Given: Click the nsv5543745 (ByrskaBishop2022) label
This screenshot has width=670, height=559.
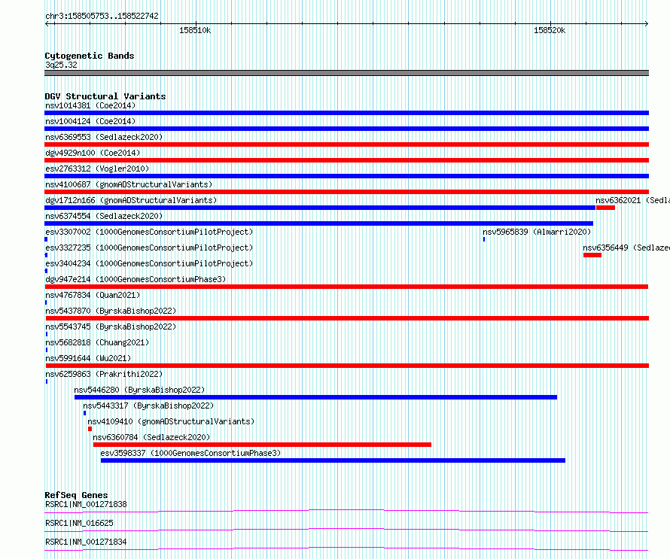Looking at the screenshot, I should [x=111, y=327].
